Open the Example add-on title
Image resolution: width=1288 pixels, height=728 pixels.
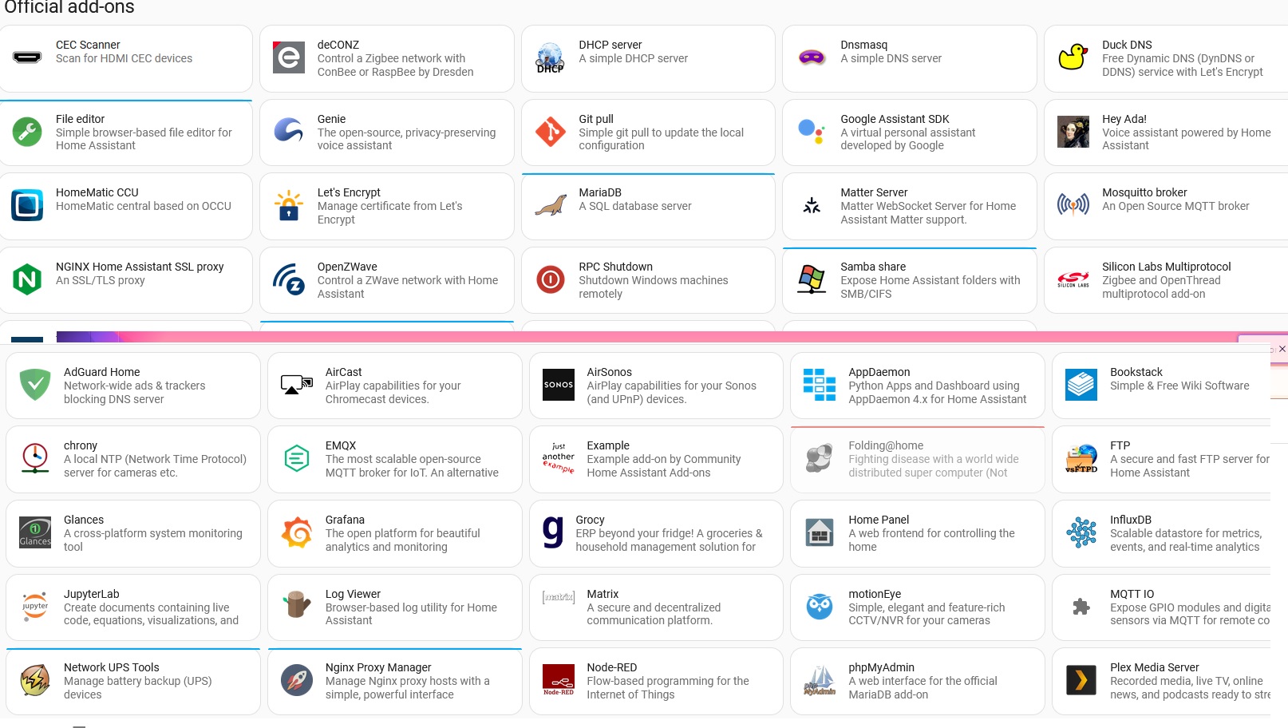(x=608, y=445)
